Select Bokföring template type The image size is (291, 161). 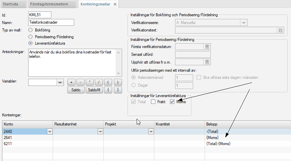click(31, 30)
